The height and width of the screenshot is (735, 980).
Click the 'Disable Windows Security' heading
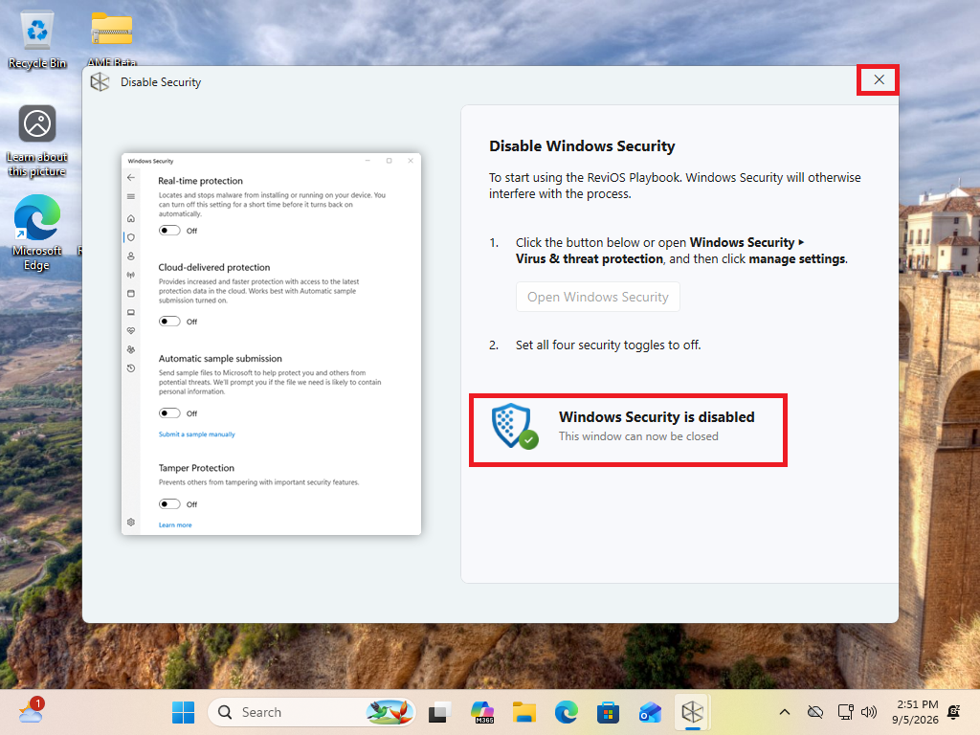click(x=582, y=145)
